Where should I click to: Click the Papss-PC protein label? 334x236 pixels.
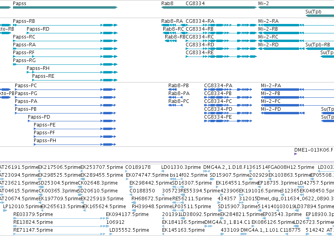pos(26,86)
